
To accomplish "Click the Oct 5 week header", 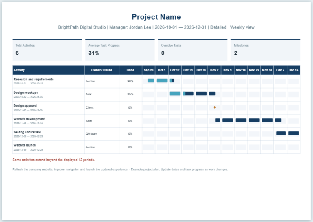I will (x=162, y=70).
